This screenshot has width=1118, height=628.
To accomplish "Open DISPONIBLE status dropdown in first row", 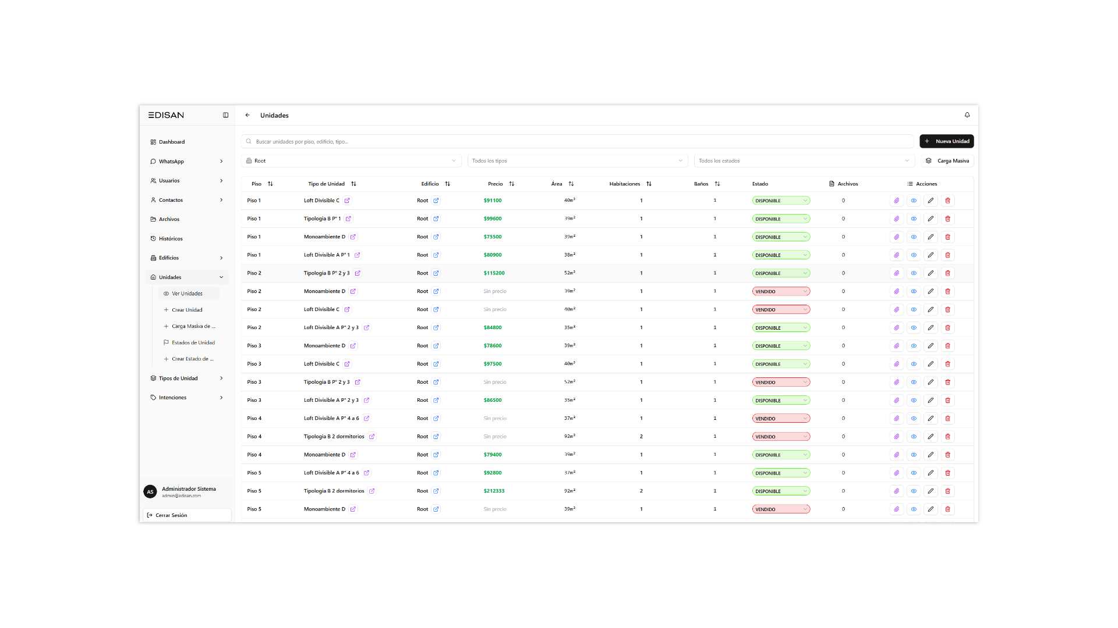I will [781, 201].
